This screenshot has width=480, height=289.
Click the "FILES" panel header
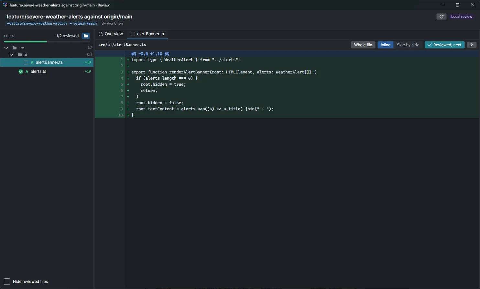[9, 36]
